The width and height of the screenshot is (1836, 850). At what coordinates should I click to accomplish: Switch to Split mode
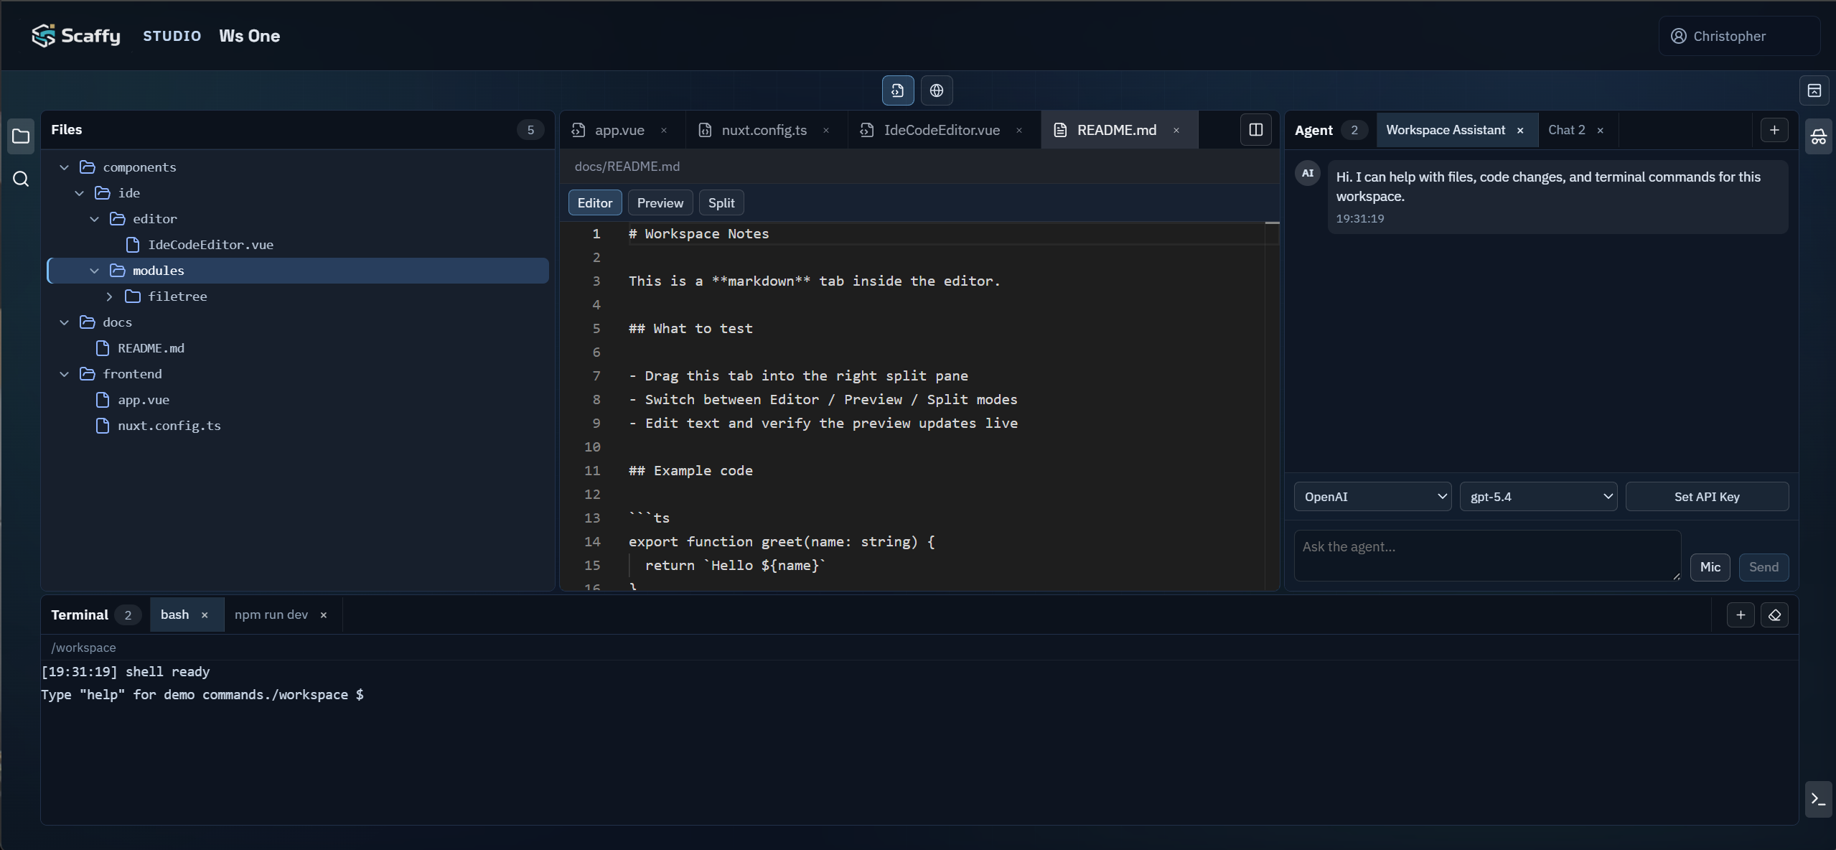[721, 203]
